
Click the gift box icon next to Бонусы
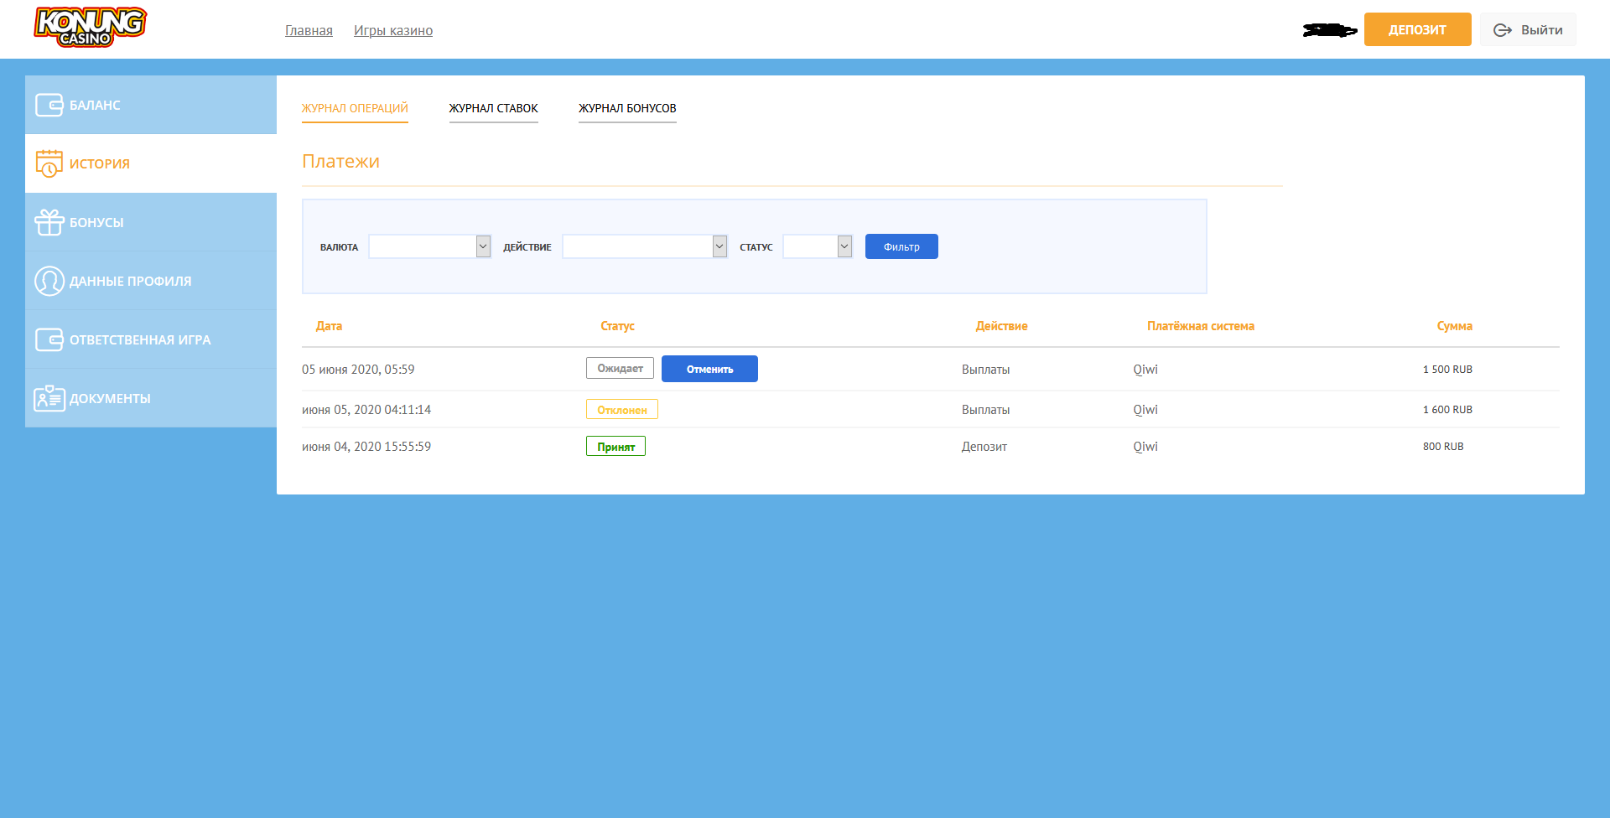49,222
